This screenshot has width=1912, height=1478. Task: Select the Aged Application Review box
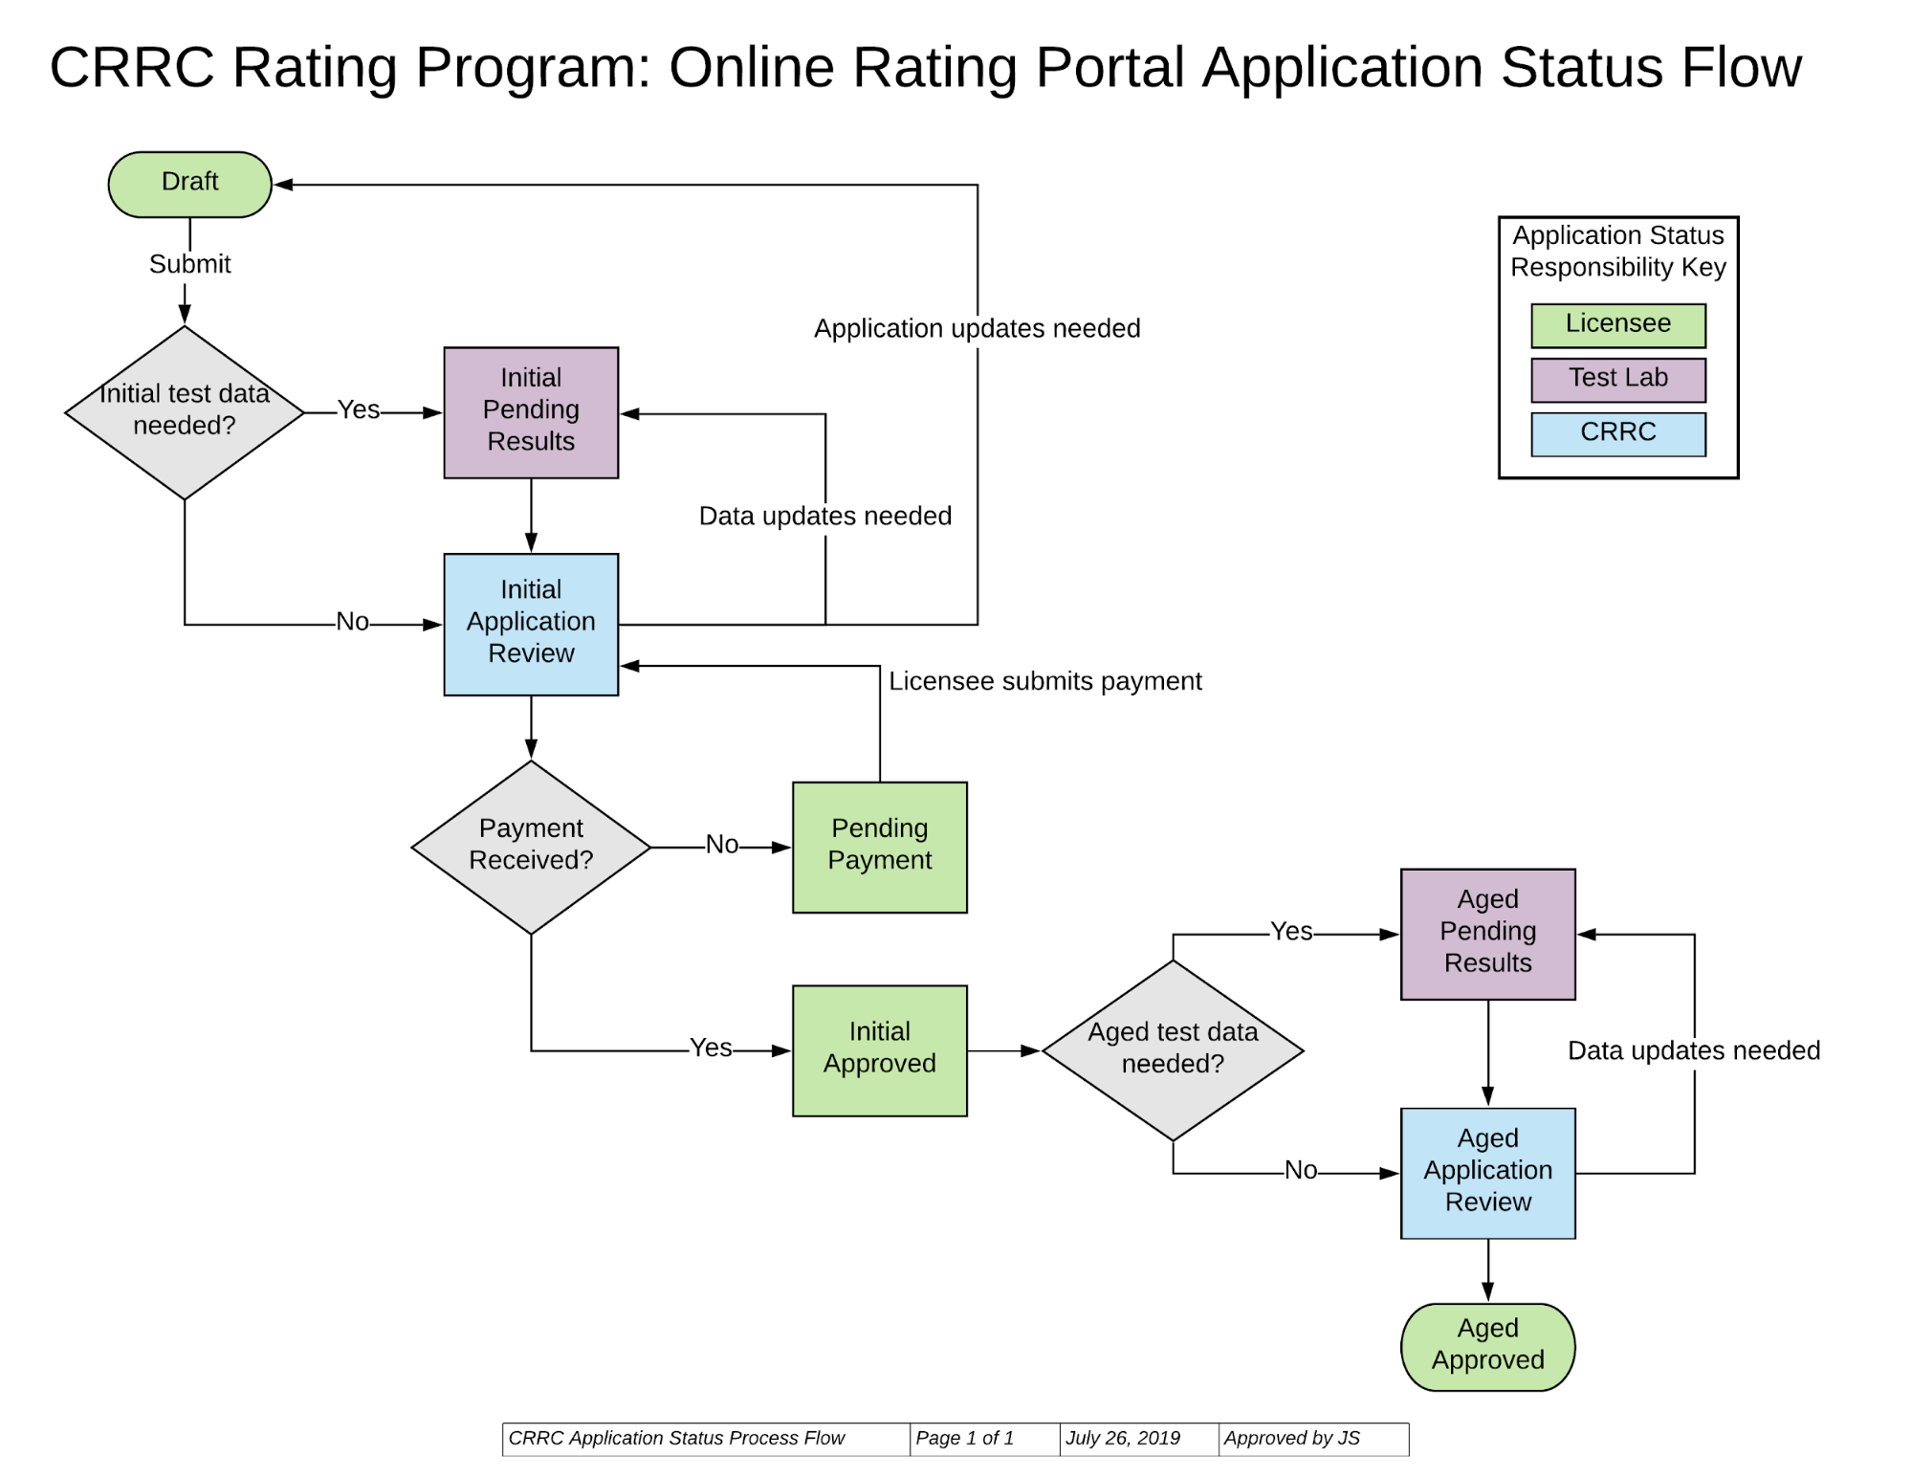pos(1486,1171)
